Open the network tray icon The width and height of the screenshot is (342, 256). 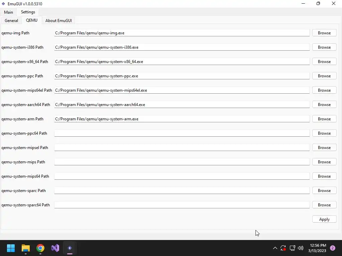[x=292, y=248]
